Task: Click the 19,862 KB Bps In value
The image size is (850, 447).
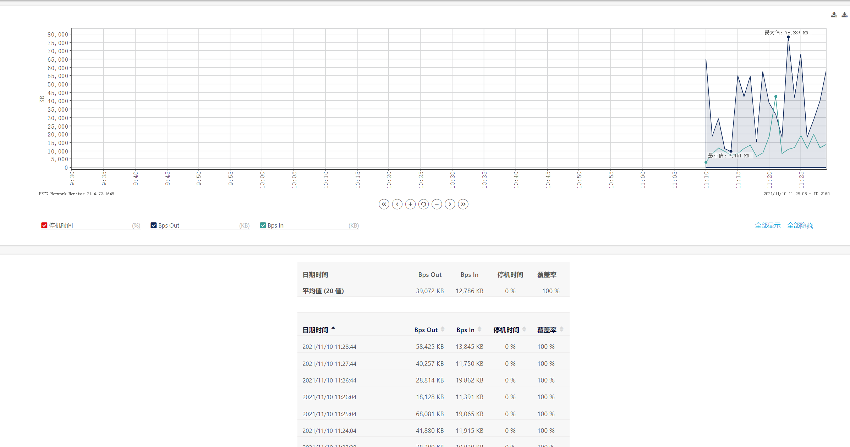Action: [x=470, y=380]
